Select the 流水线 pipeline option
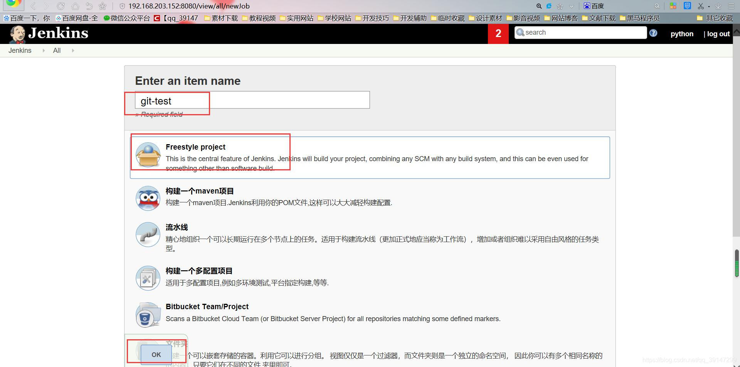This screenshot has height=367, width=740. click(370, 237)
